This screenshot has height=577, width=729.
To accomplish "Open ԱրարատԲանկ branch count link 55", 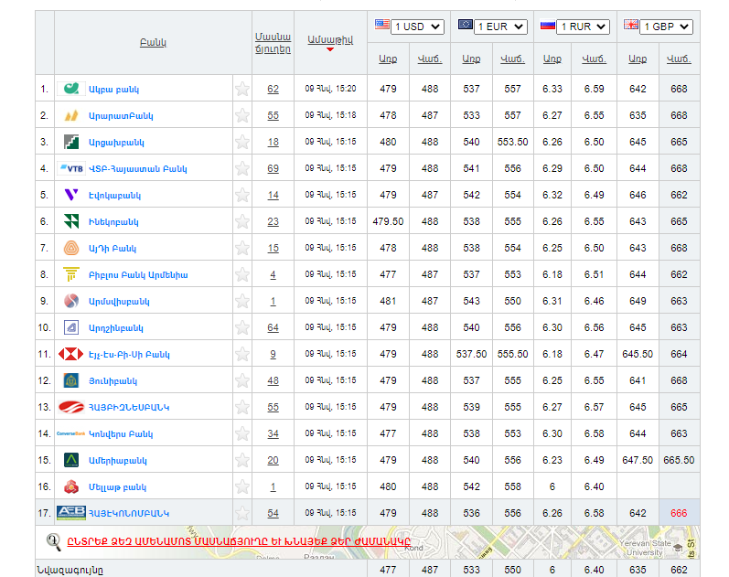I will tap(273, 115).
